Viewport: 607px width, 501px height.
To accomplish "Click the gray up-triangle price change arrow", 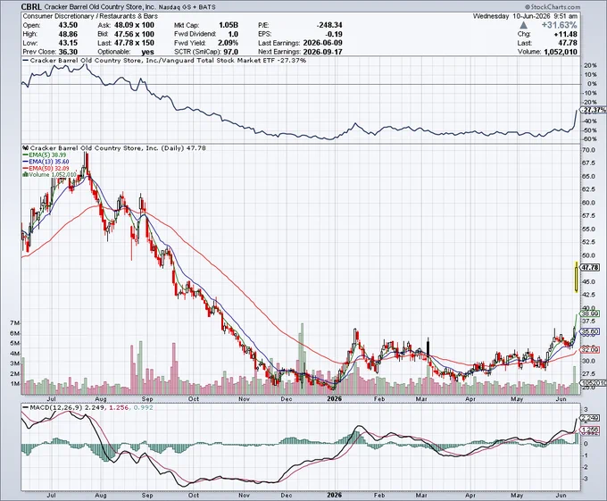I will pyautogui.click(x=523, y=25).
